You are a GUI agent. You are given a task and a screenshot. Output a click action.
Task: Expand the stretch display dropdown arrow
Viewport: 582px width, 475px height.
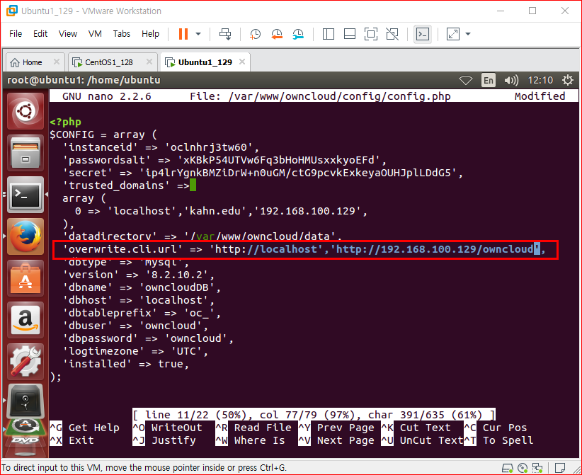click(468, 34)
